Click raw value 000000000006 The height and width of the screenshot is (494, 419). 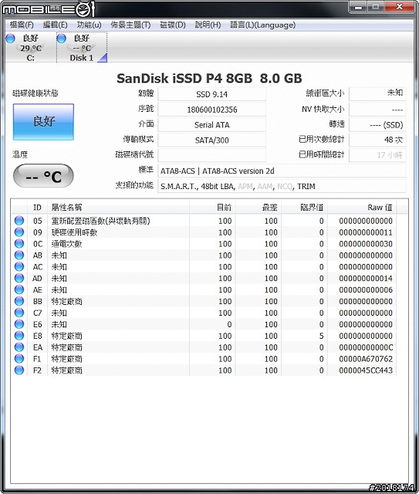pyautogui.click(x=366, y=290)
